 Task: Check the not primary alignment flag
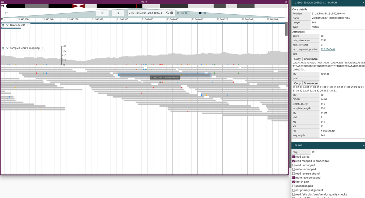coord(294,190)
